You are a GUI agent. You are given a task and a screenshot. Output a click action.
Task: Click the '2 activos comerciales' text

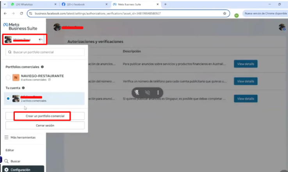pyautogui.click(x=34, y=101)
